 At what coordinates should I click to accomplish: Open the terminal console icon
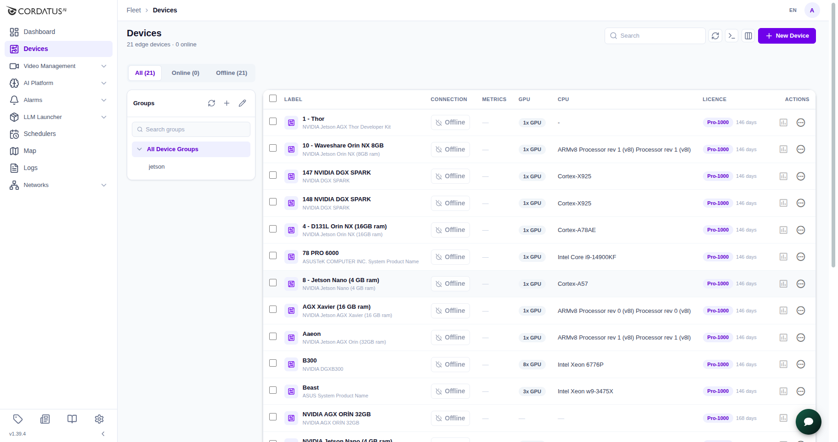(732, 36)
